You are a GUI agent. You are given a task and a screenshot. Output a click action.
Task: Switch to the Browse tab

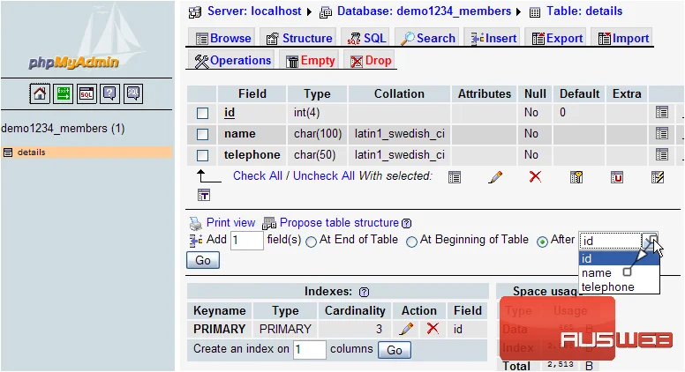[x=223, y=39]
